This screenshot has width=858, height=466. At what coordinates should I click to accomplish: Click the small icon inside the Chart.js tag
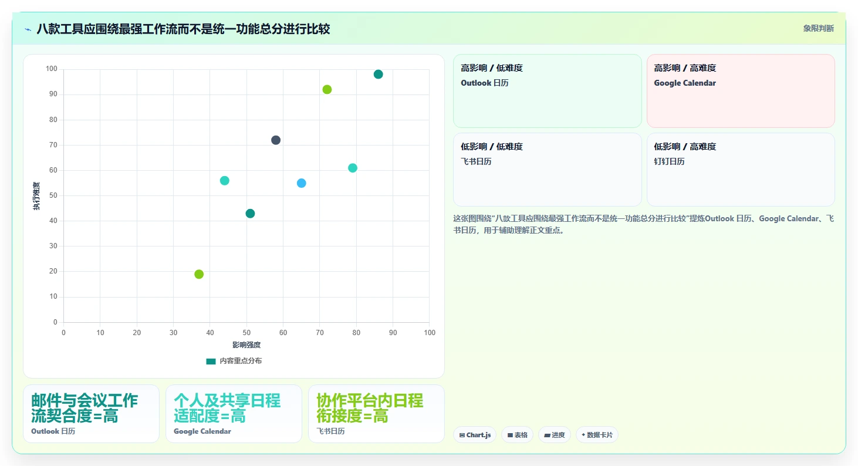[462, 435]
